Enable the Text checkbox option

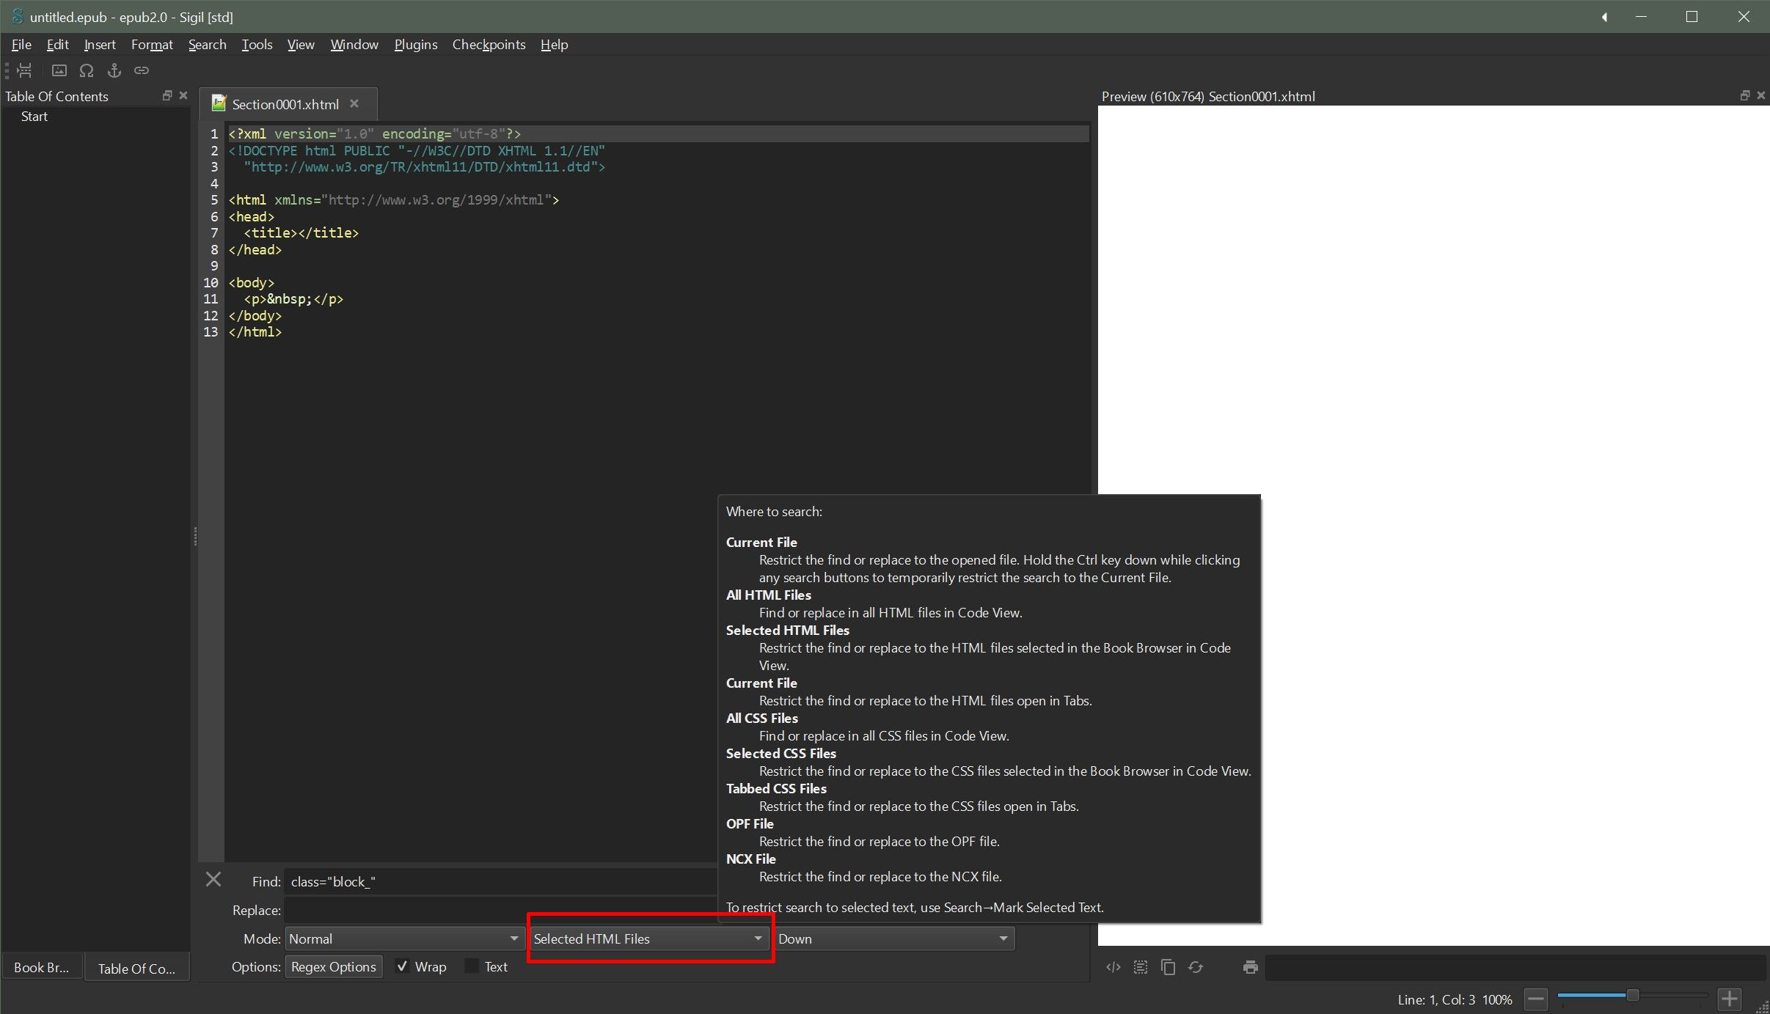click(472, 966)
